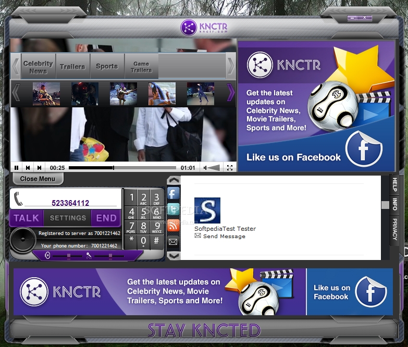Screen dimensions: 408x347
Task: Click the speaker volume icon
Action: tap(47, 255)
